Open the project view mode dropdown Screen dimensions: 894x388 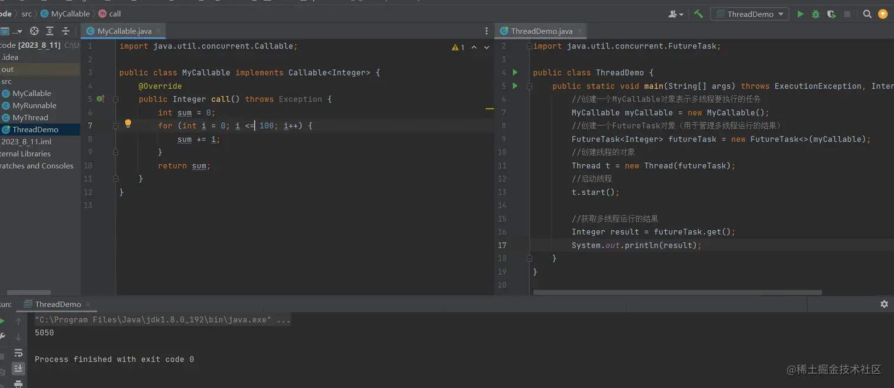click(x=12, y=31)
